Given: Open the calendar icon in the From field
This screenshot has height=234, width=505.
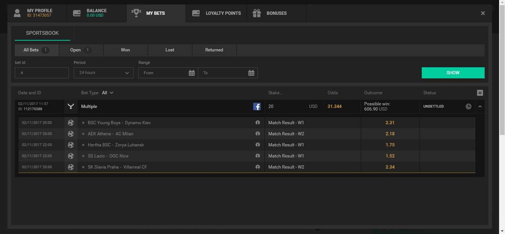Looking at the screenshot, I should click(192, 73).
